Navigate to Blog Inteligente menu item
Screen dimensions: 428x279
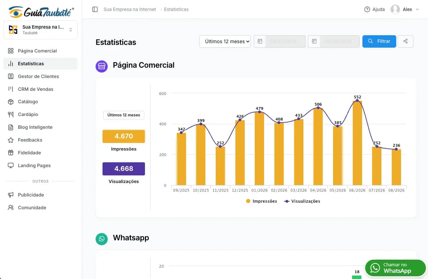pos(41,127)
